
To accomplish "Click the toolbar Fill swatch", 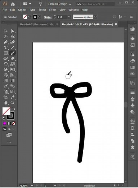I will tap(6, 111).
